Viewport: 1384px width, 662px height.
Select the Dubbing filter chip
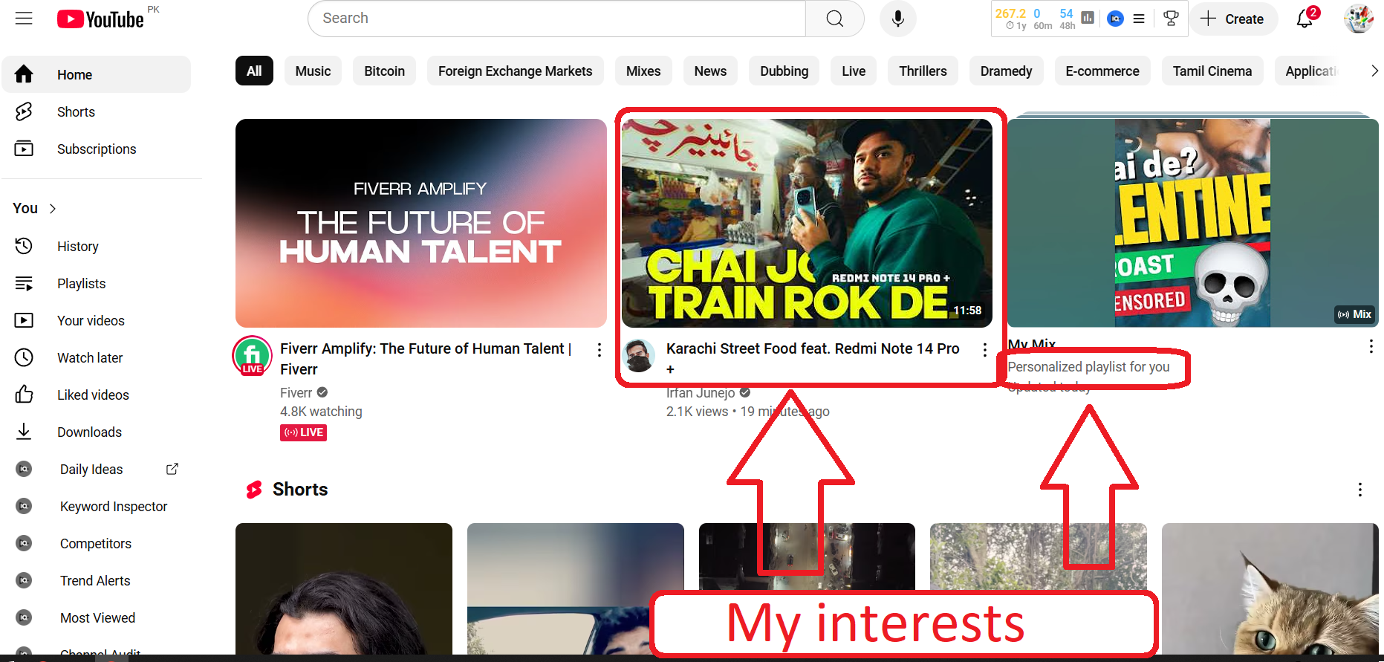[x=784, y=71]
